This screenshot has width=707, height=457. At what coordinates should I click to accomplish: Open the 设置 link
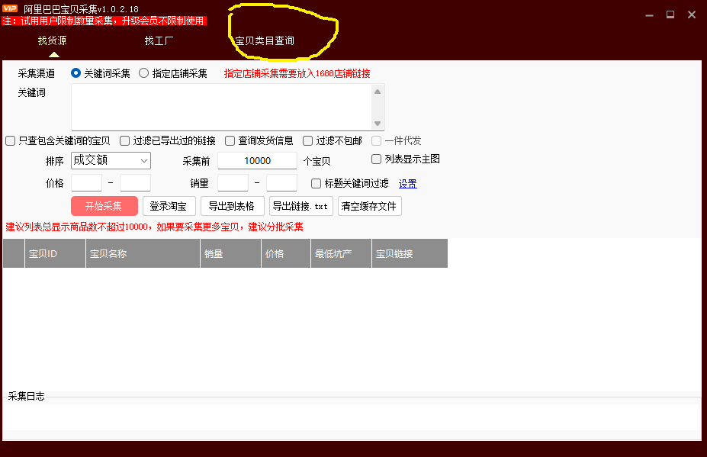click(407, 184)
